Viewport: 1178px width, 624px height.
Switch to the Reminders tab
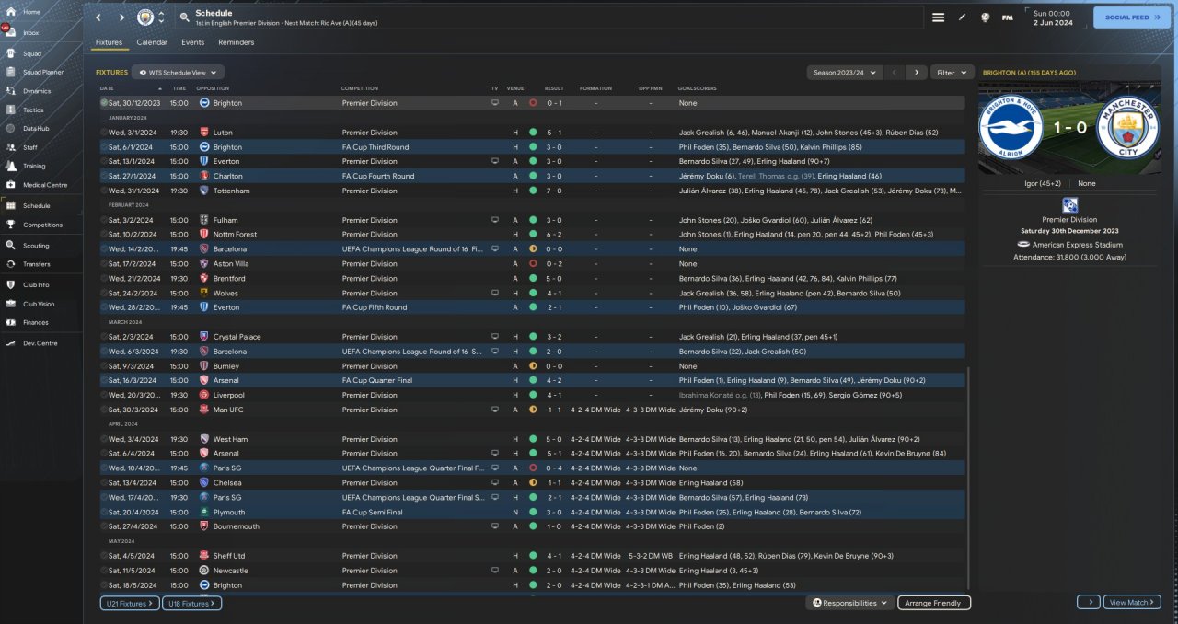[236, 42]
